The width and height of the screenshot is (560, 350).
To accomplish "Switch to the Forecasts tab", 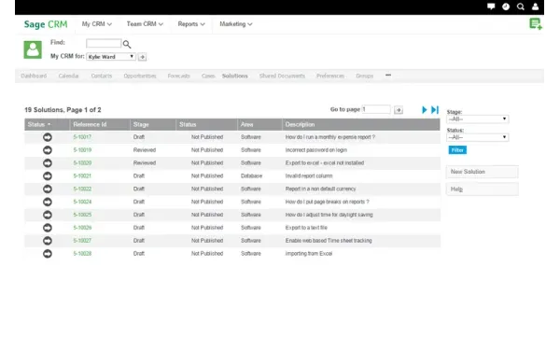I will [x=178, y=76].
